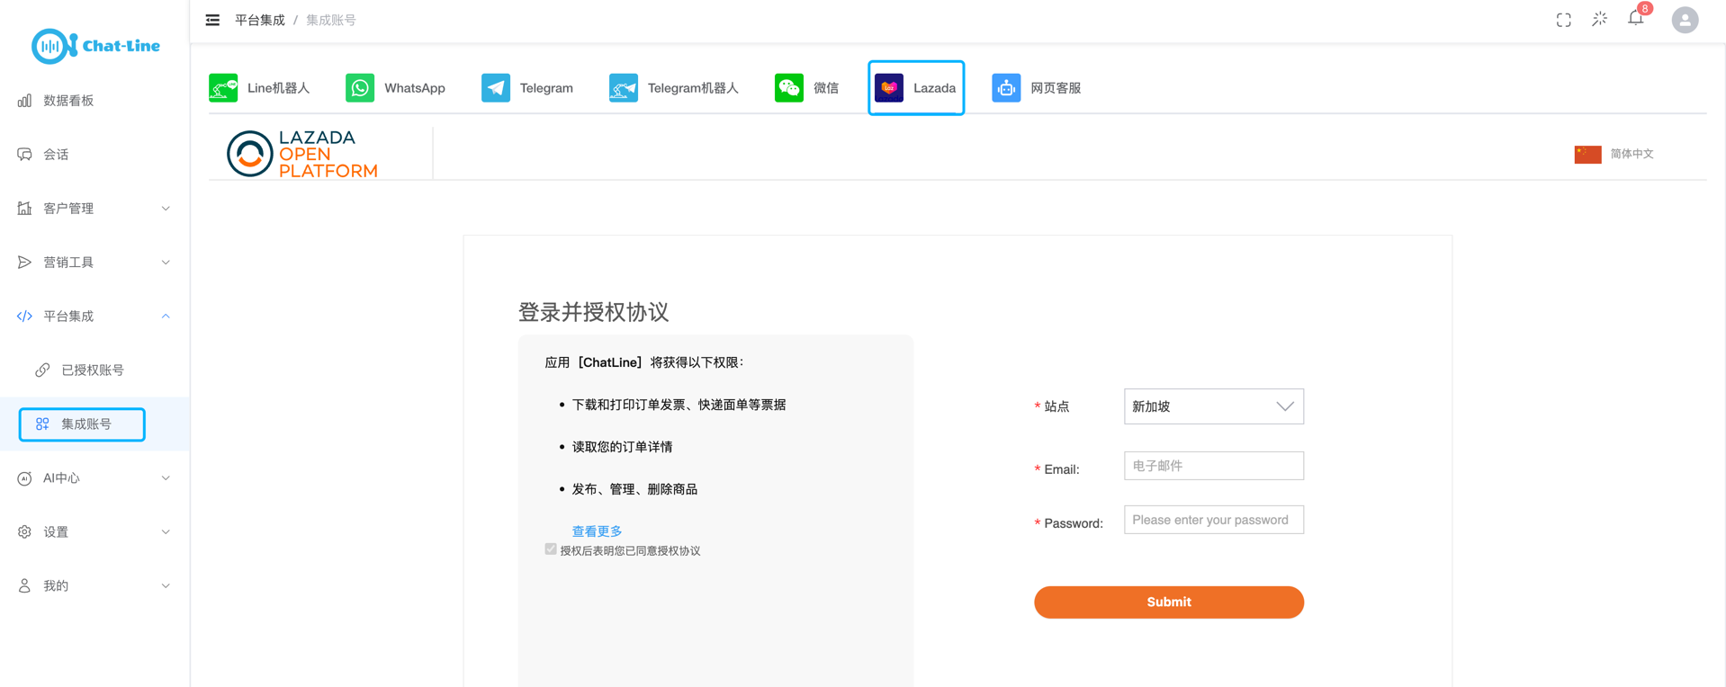The width and height of the screenshot is (1726, 687).
Task: Go to 平台集成 in breadcrumb
Action: click(259, 20)
